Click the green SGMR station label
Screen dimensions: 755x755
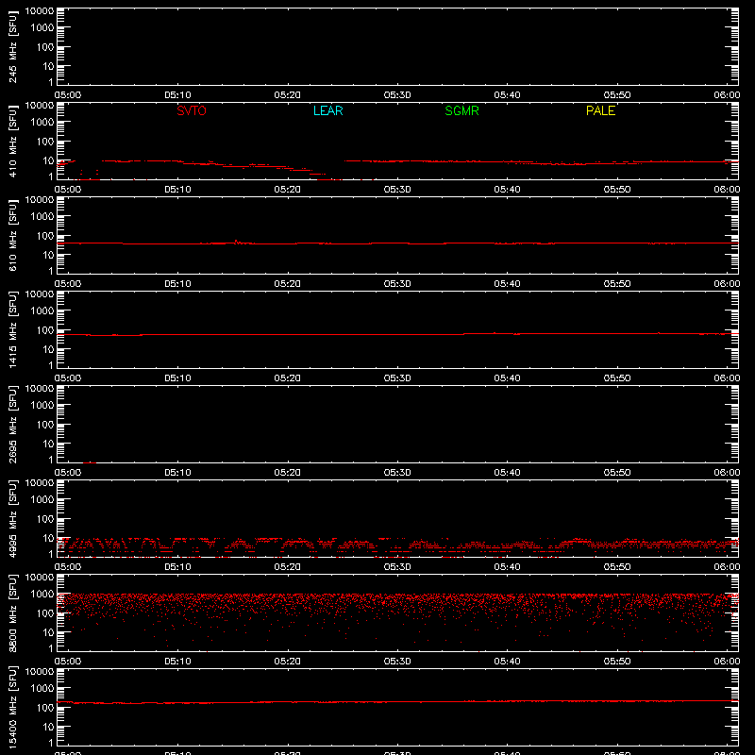point(461,110)
